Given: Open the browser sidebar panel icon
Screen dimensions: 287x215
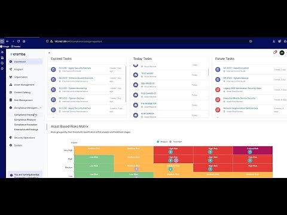Looking at the screenshot, I should click(x=2, y=41).
